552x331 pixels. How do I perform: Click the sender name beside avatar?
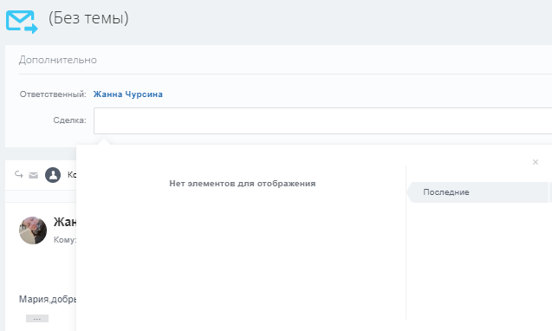coord(65,222)
